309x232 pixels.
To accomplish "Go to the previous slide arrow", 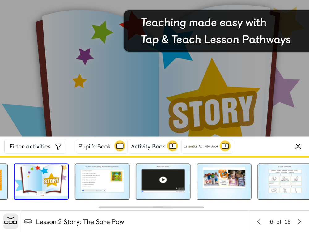I will click(259, 221).
